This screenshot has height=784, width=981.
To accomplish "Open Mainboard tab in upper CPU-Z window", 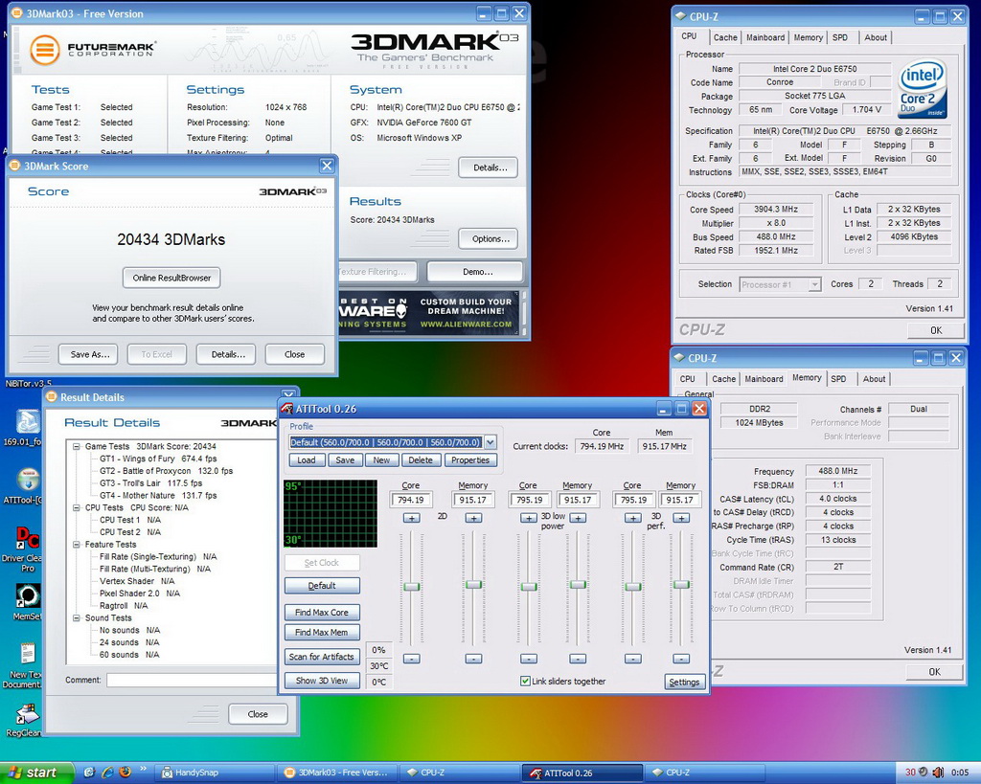I will point(765,37).
